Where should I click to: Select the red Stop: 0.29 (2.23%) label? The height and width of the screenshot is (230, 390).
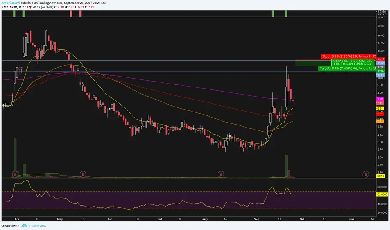(348, 56)
